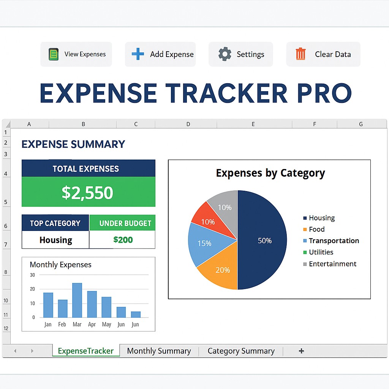
Task: Select the blue plus Add Expense icon
Action: click(137, 54)
